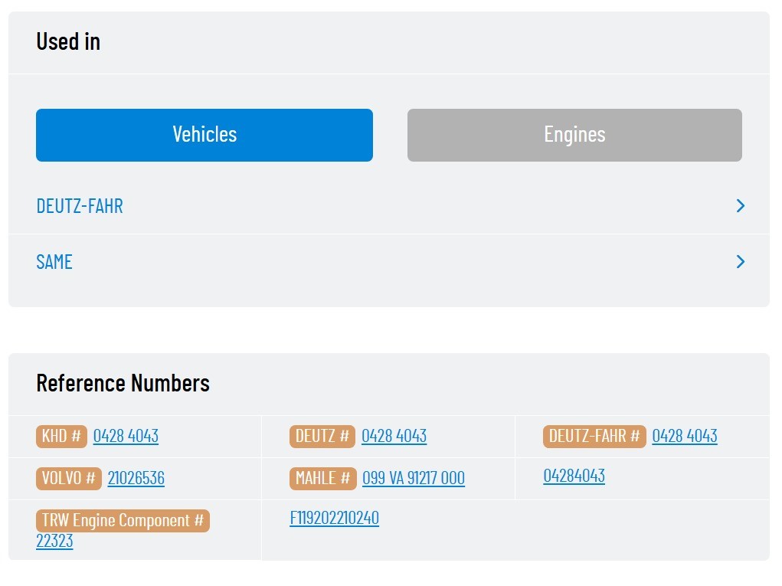Expand the DEUTZ-FAHR row chevron arrow

click(x=741, y=205)
